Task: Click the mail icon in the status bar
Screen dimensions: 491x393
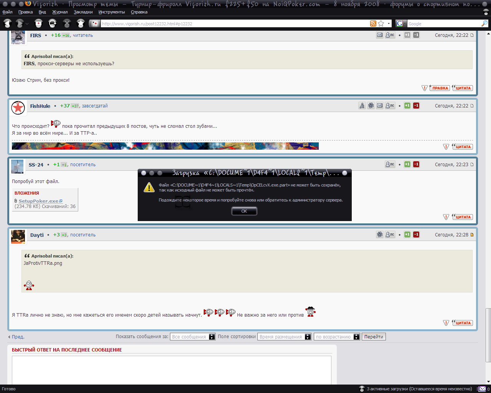Action: pyautogui.click(x=482, y=389)
